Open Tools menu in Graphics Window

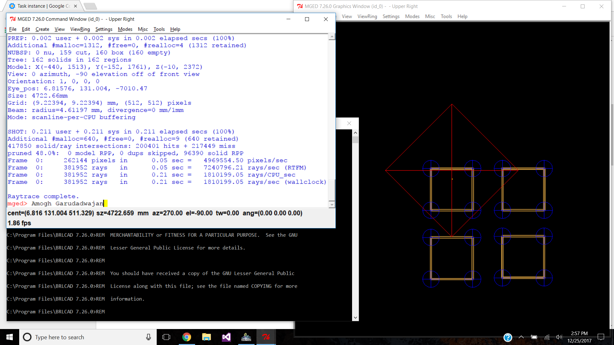point(446,16)
